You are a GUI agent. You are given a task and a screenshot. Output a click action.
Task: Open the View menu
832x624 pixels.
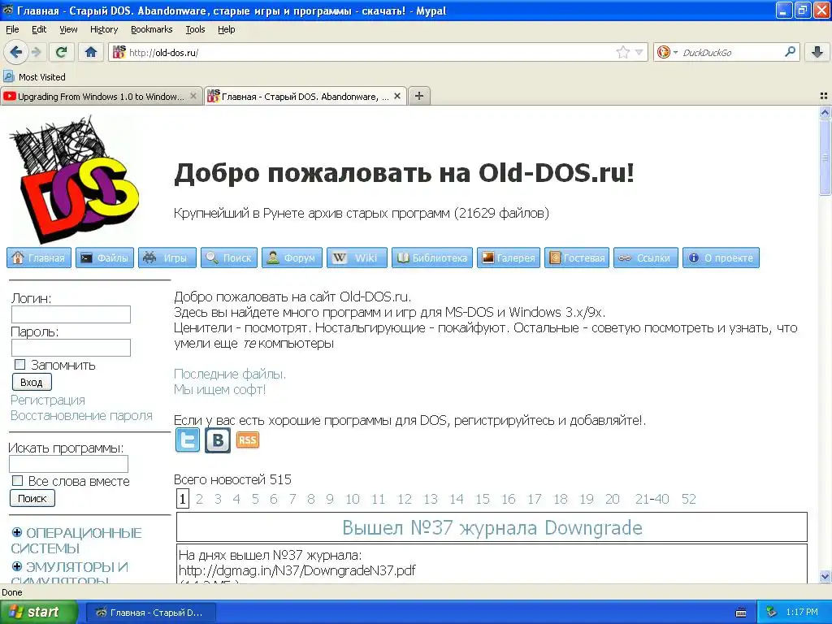coord(68,29)
